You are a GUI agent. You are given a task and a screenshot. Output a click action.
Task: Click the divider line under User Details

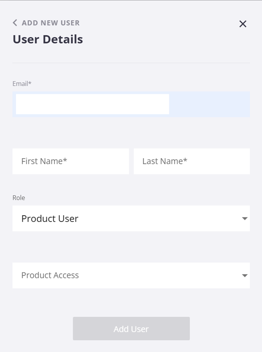(131, 63)
